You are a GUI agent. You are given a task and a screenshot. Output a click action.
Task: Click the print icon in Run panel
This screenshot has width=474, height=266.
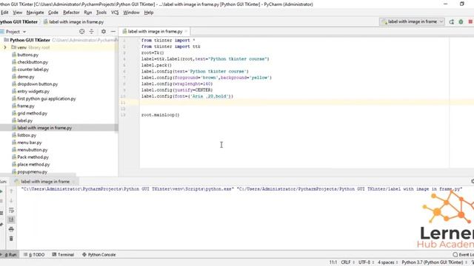11,229
